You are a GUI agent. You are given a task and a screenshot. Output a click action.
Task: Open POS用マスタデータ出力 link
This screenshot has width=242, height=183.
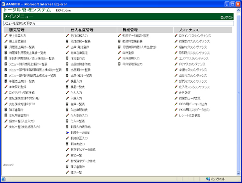(194, 110)
